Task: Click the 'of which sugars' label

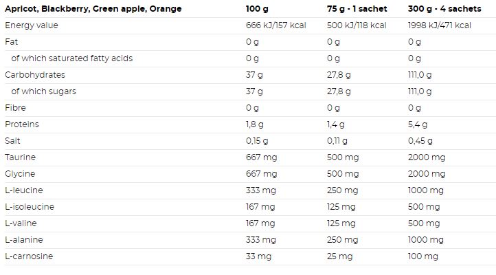Action: [43, 91]
